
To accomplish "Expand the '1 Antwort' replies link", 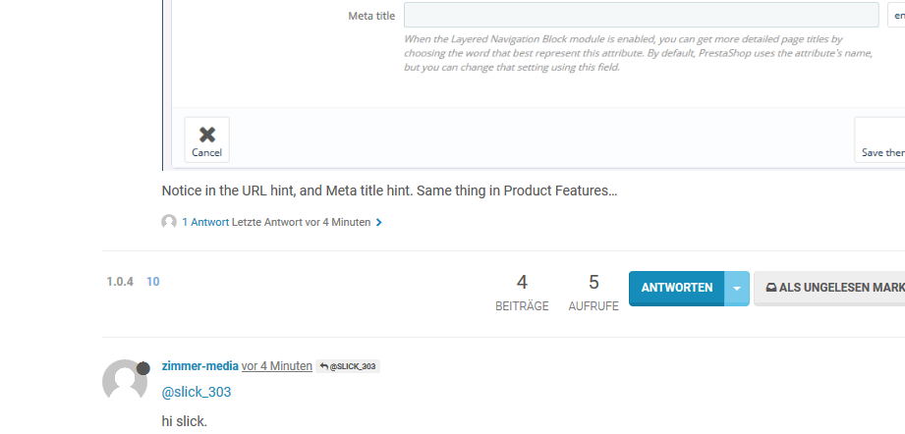I will pos(205,222).
